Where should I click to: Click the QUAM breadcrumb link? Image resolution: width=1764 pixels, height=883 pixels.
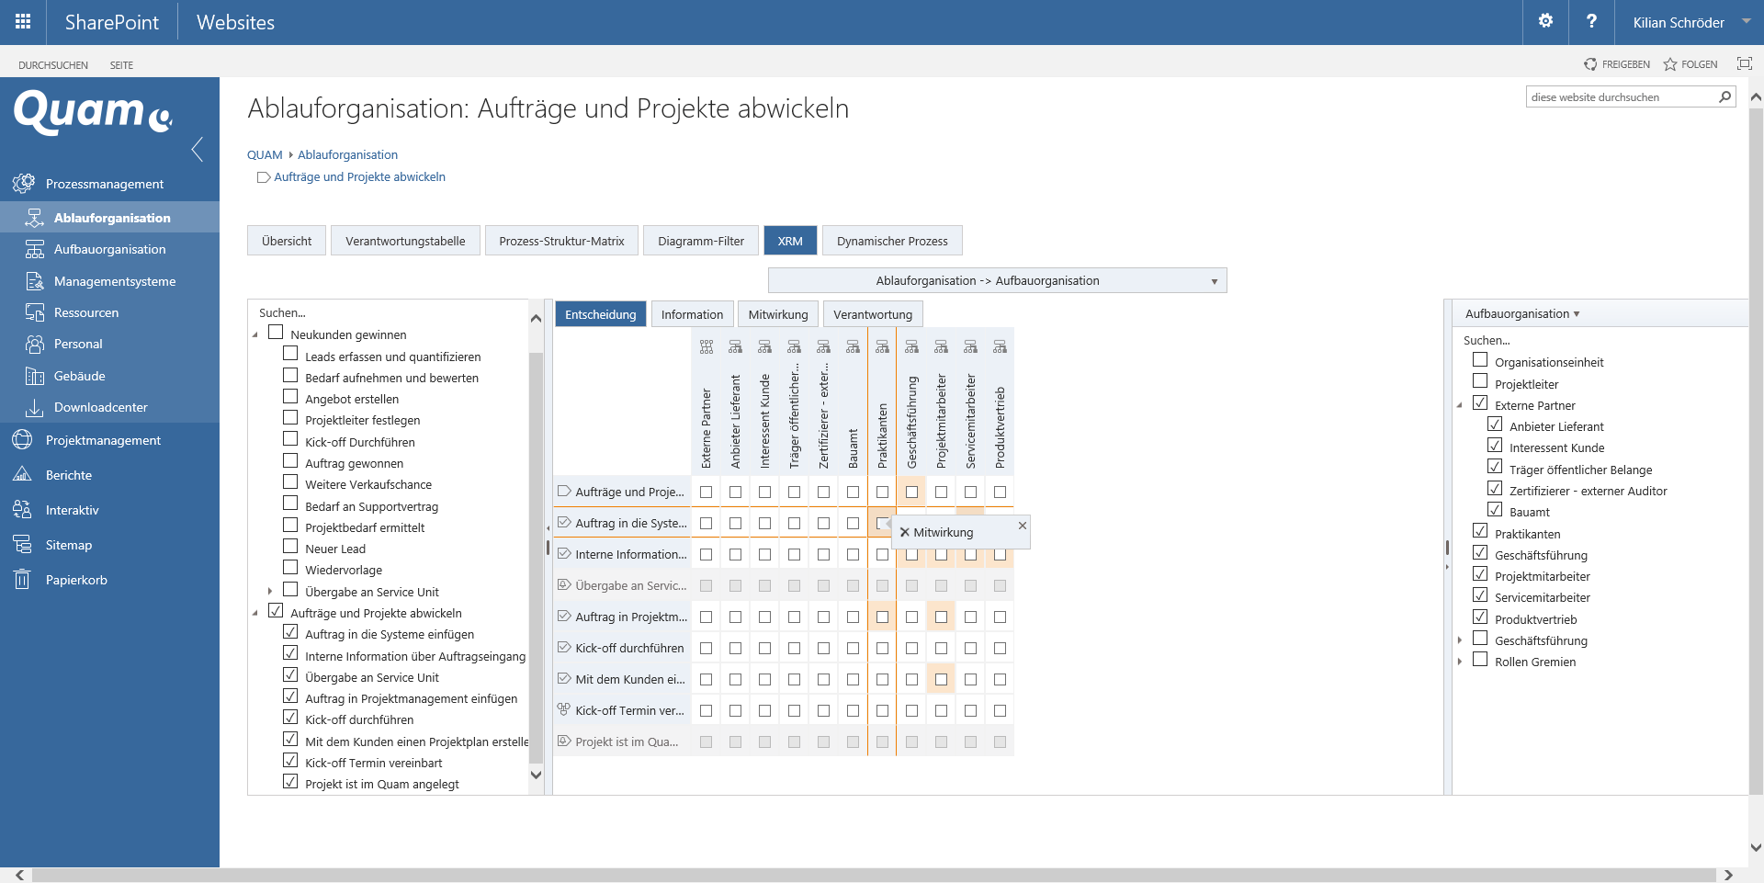[x=265, y=154]
